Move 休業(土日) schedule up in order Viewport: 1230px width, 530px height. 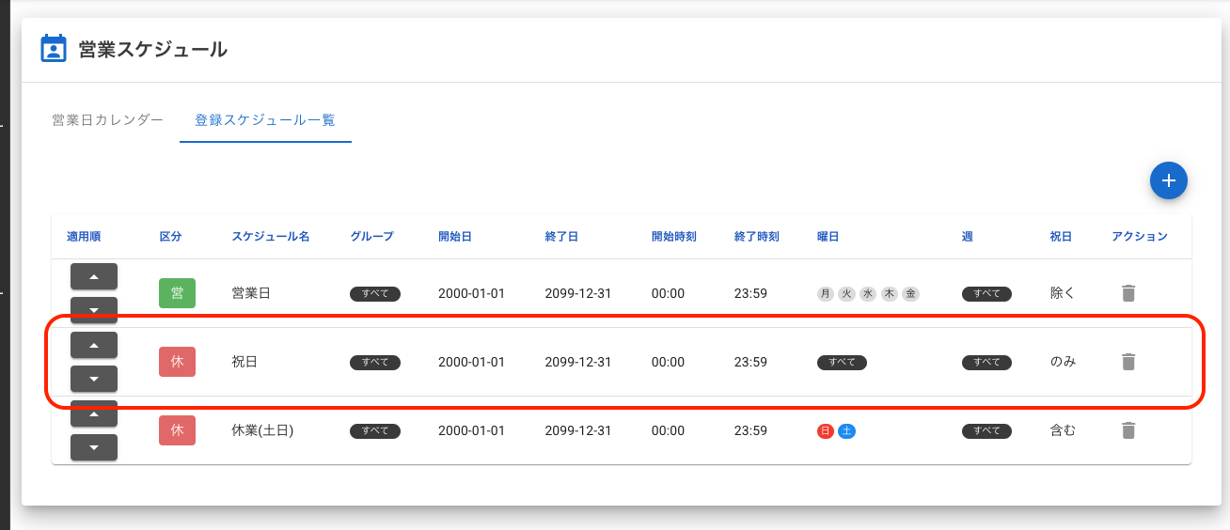coord(93,414)
